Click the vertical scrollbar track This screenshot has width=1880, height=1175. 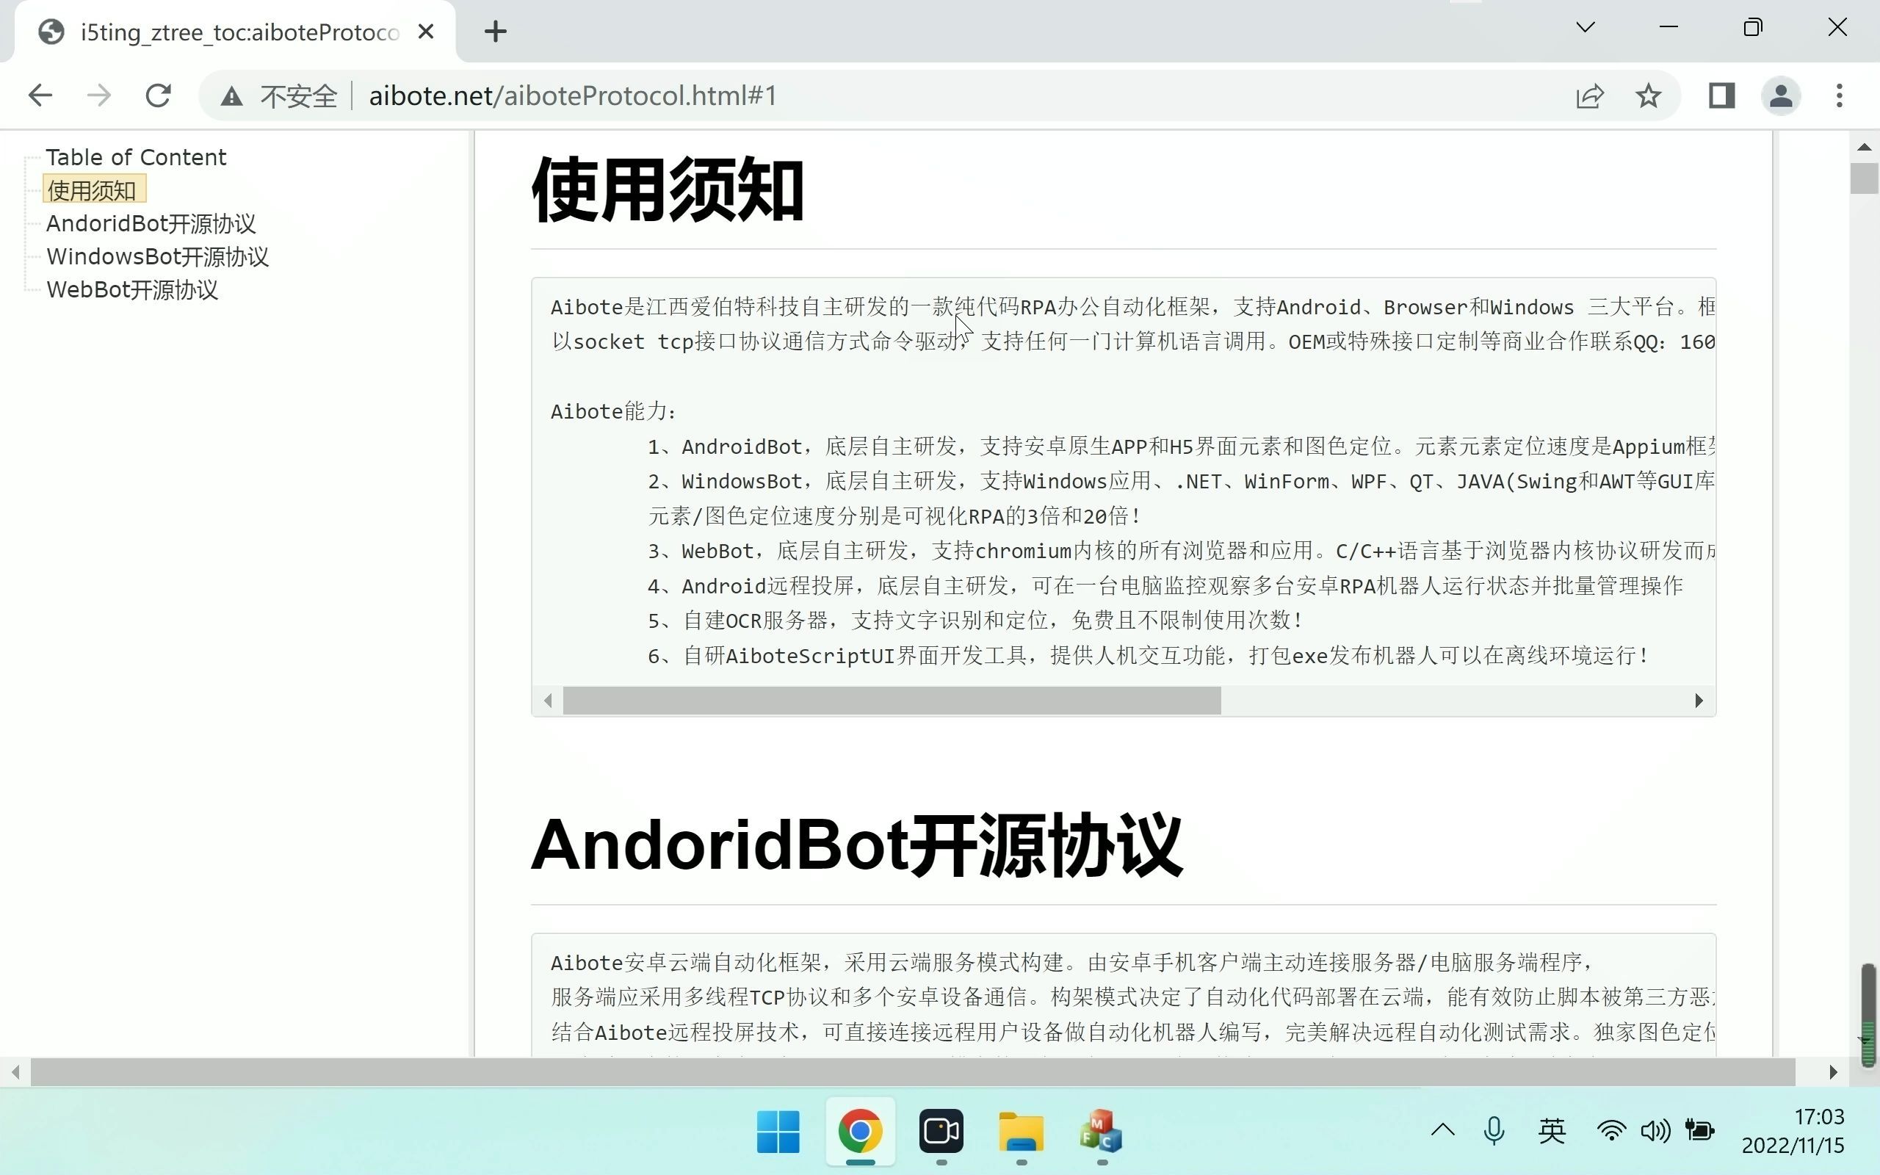(x=1865, y=541)
